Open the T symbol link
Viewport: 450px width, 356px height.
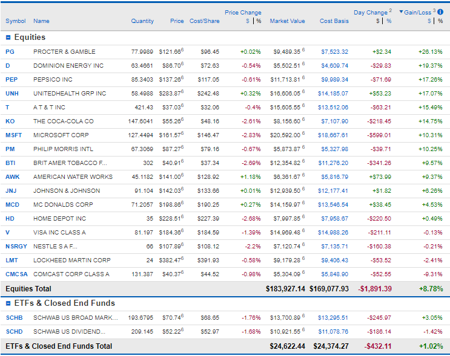[7, 108]
